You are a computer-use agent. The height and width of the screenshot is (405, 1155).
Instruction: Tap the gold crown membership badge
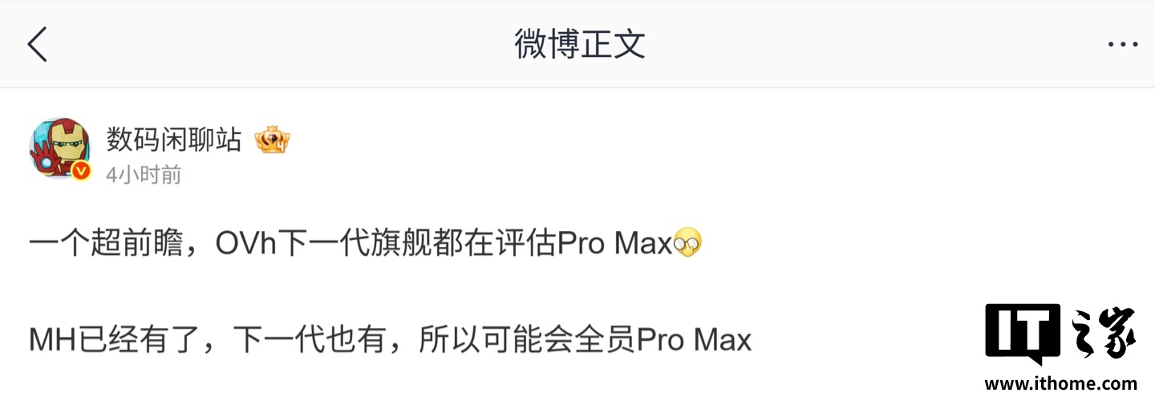272,140
